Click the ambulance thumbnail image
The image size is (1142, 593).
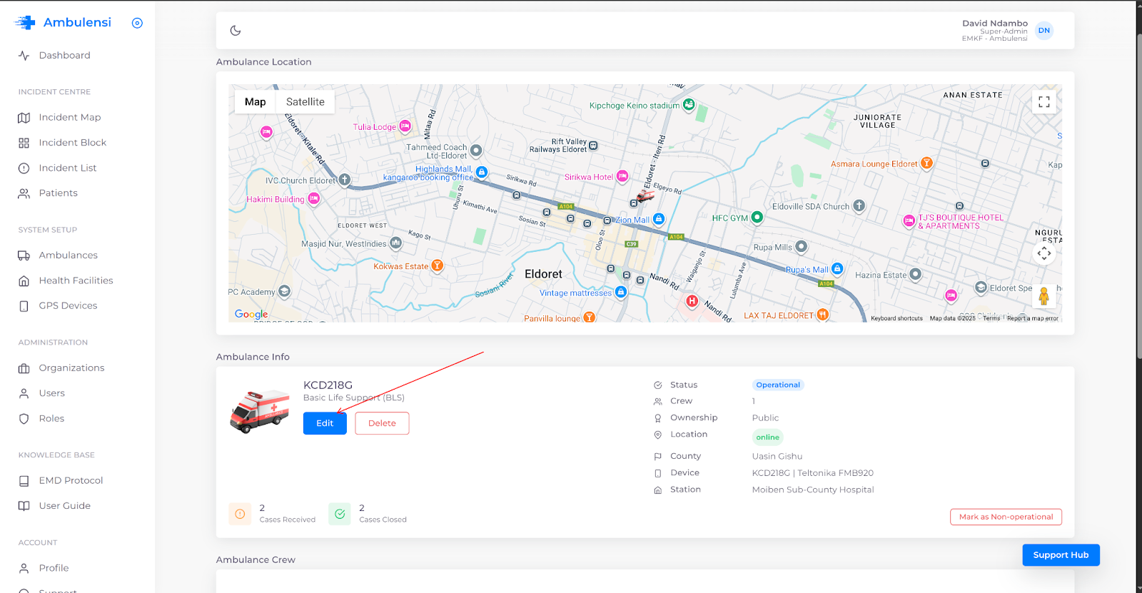click(x=260, y=412)
